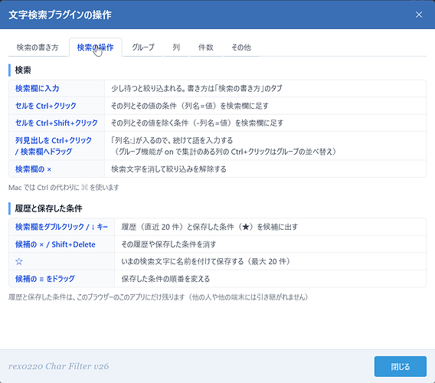Click the 履歴（直近 20 件）description text

[x=209, y=227]
